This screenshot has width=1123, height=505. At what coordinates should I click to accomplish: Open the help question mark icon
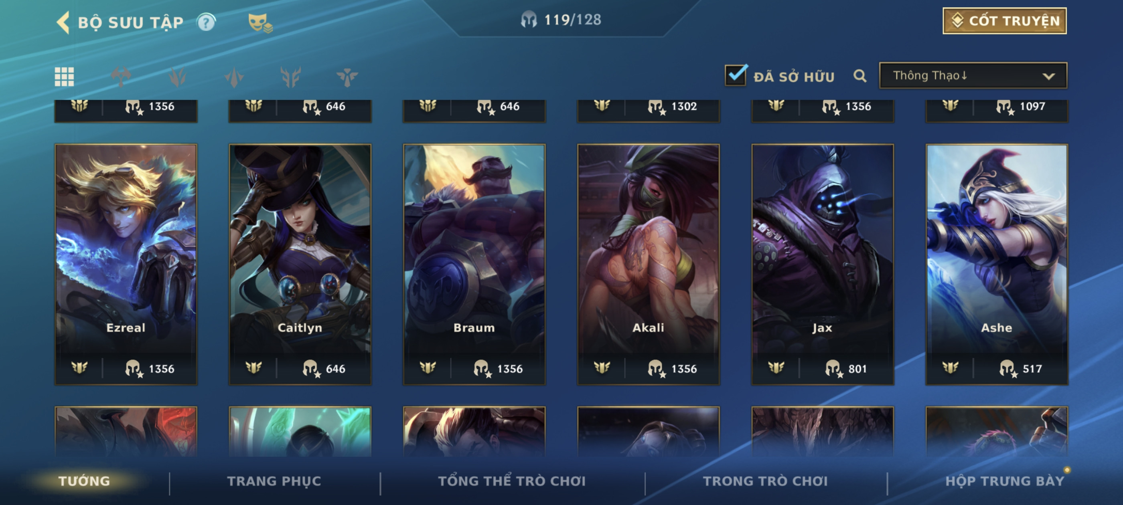[x=206, y=22]
